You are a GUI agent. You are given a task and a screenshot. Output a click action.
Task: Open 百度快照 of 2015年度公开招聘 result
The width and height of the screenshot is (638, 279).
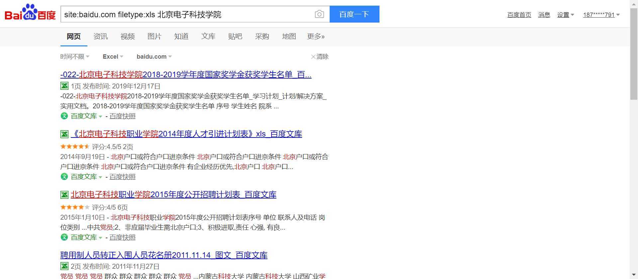pos(123,237)
